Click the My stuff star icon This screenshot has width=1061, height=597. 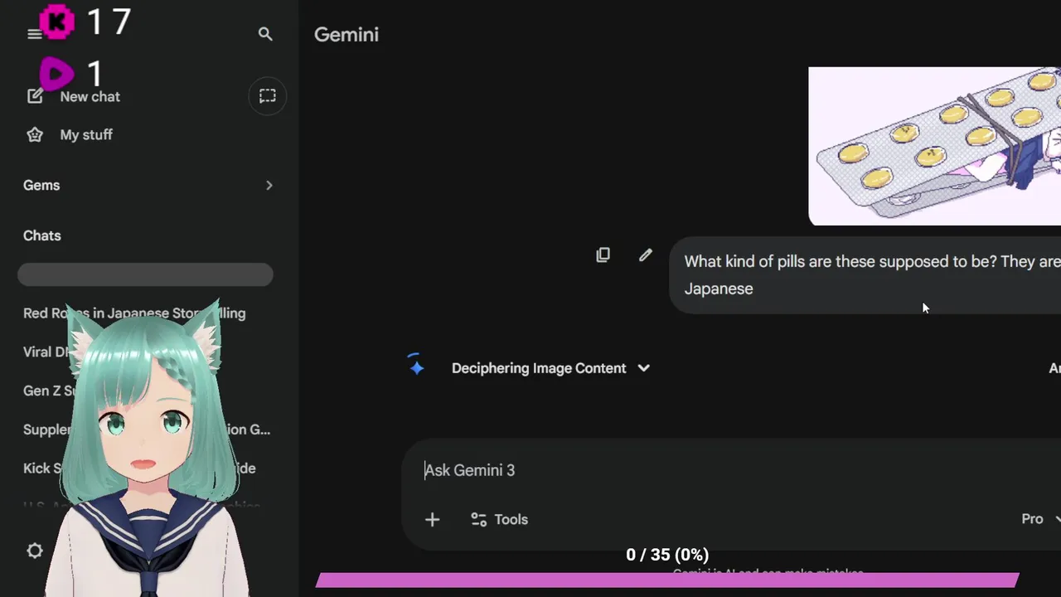pos(35,134)
